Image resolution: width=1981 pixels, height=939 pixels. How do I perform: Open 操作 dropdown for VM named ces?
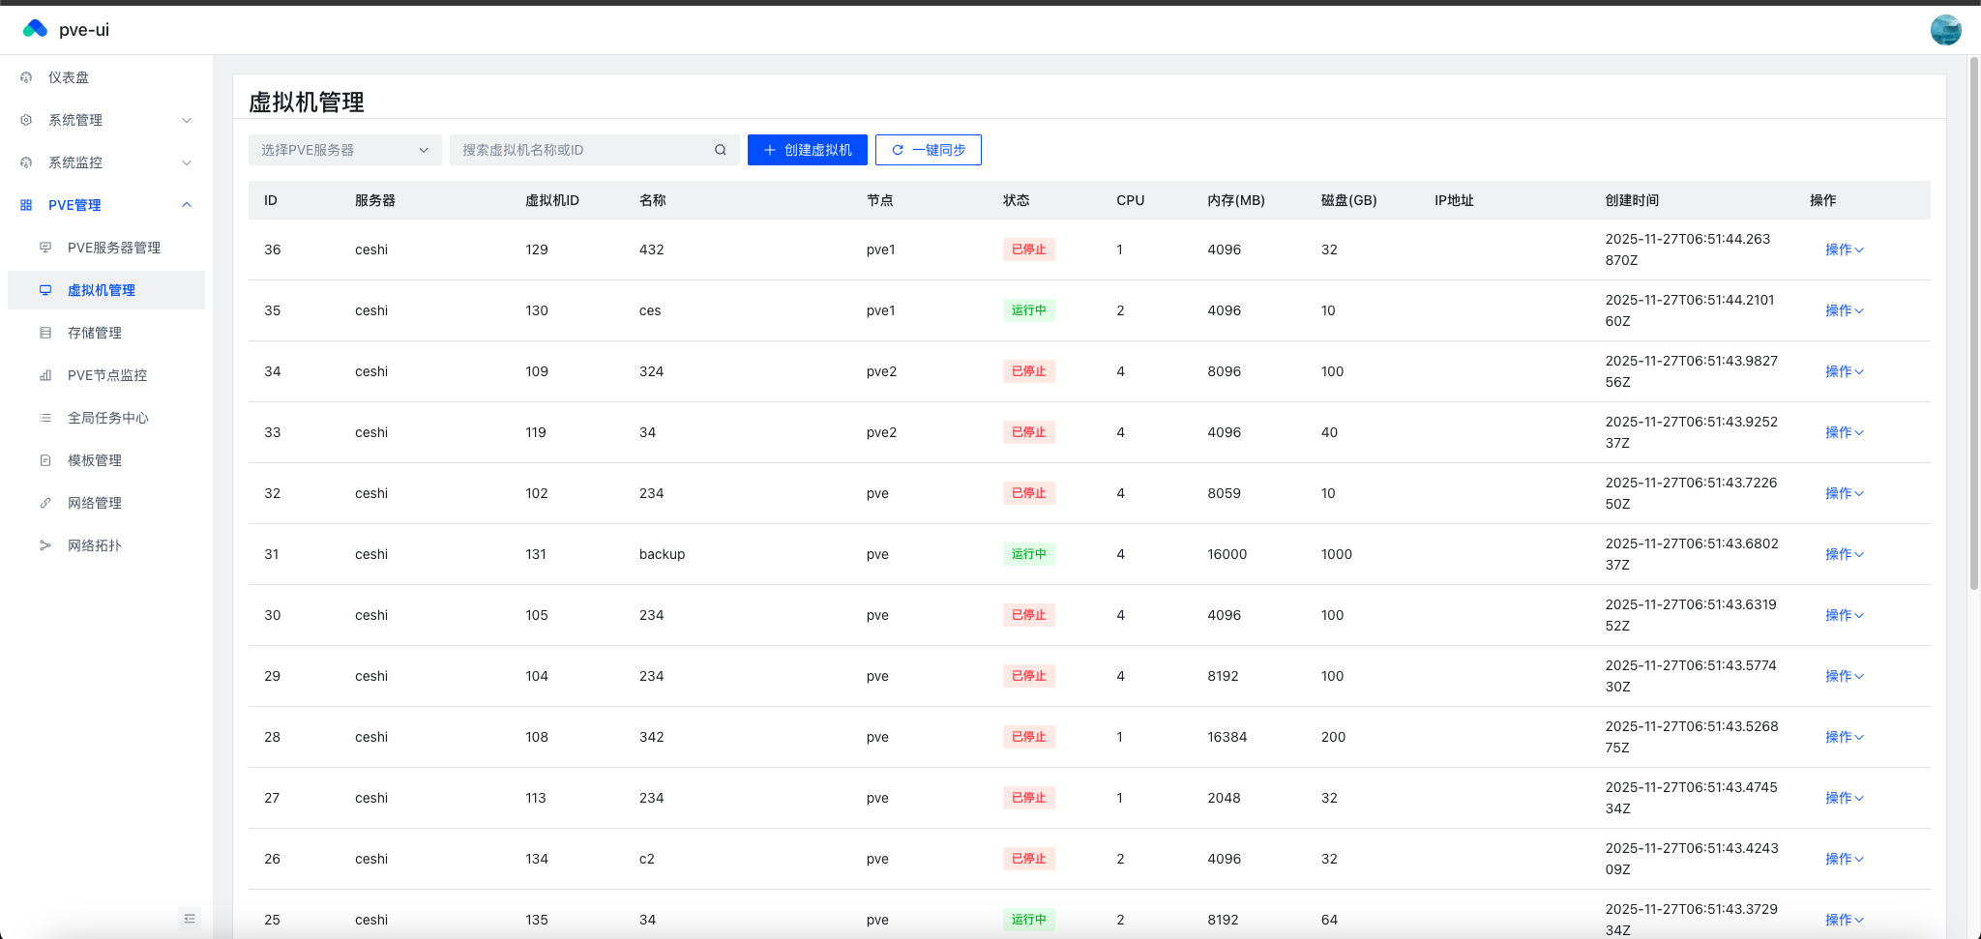[1844, 309]
